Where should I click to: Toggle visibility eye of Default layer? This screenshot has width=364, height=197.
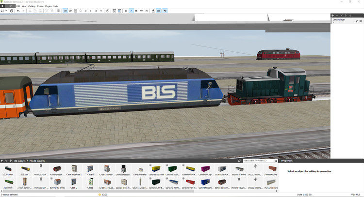coord(361,21)
